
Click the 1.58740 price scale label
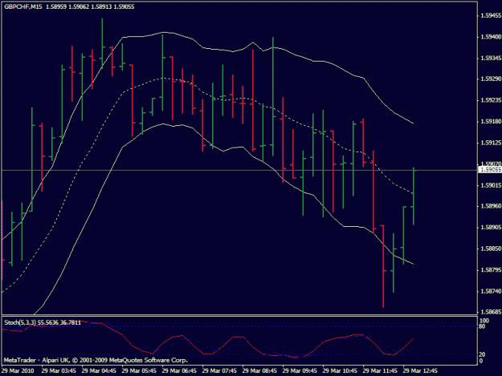(x=491, y=291)
